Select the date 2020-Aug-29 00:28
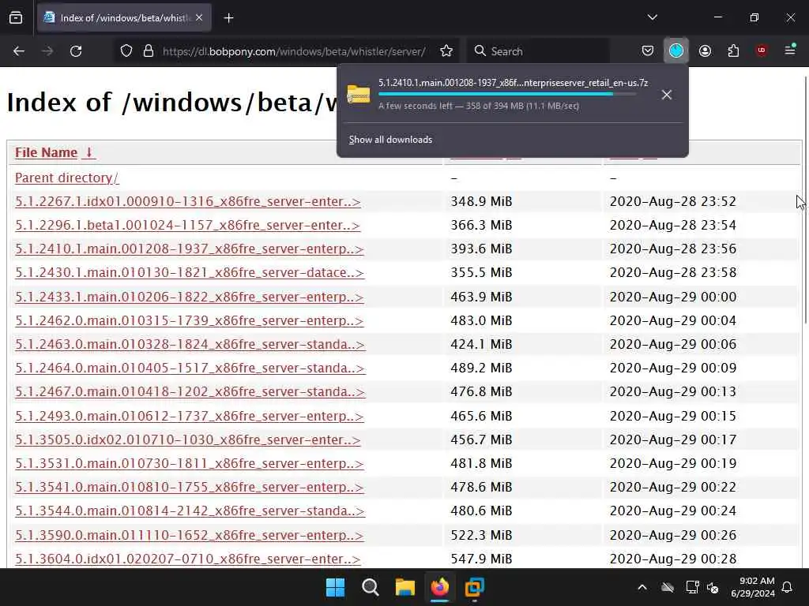The image size is (809, 606). [x=673, y=559]
